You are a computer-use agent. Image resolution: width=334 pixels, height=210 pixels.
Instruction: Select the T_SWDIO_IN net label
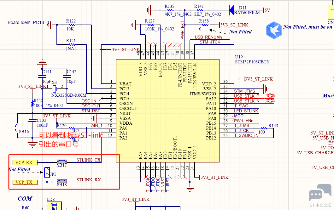click(x=246, y=135)
